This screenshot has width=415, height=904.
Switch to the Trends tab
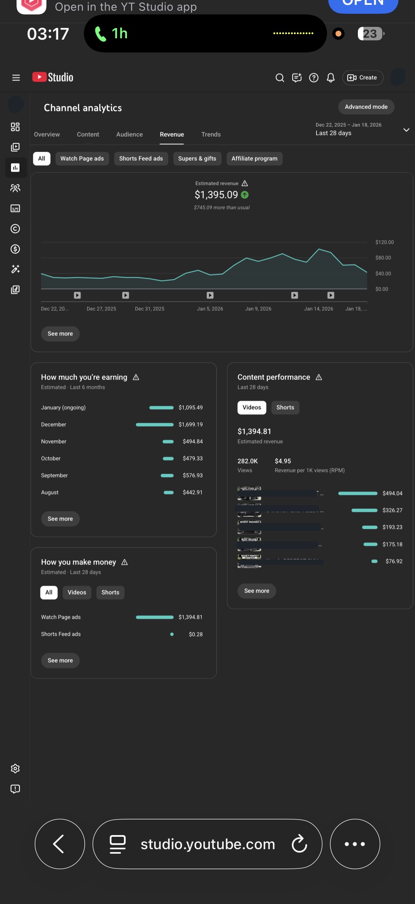click(211, 134)
